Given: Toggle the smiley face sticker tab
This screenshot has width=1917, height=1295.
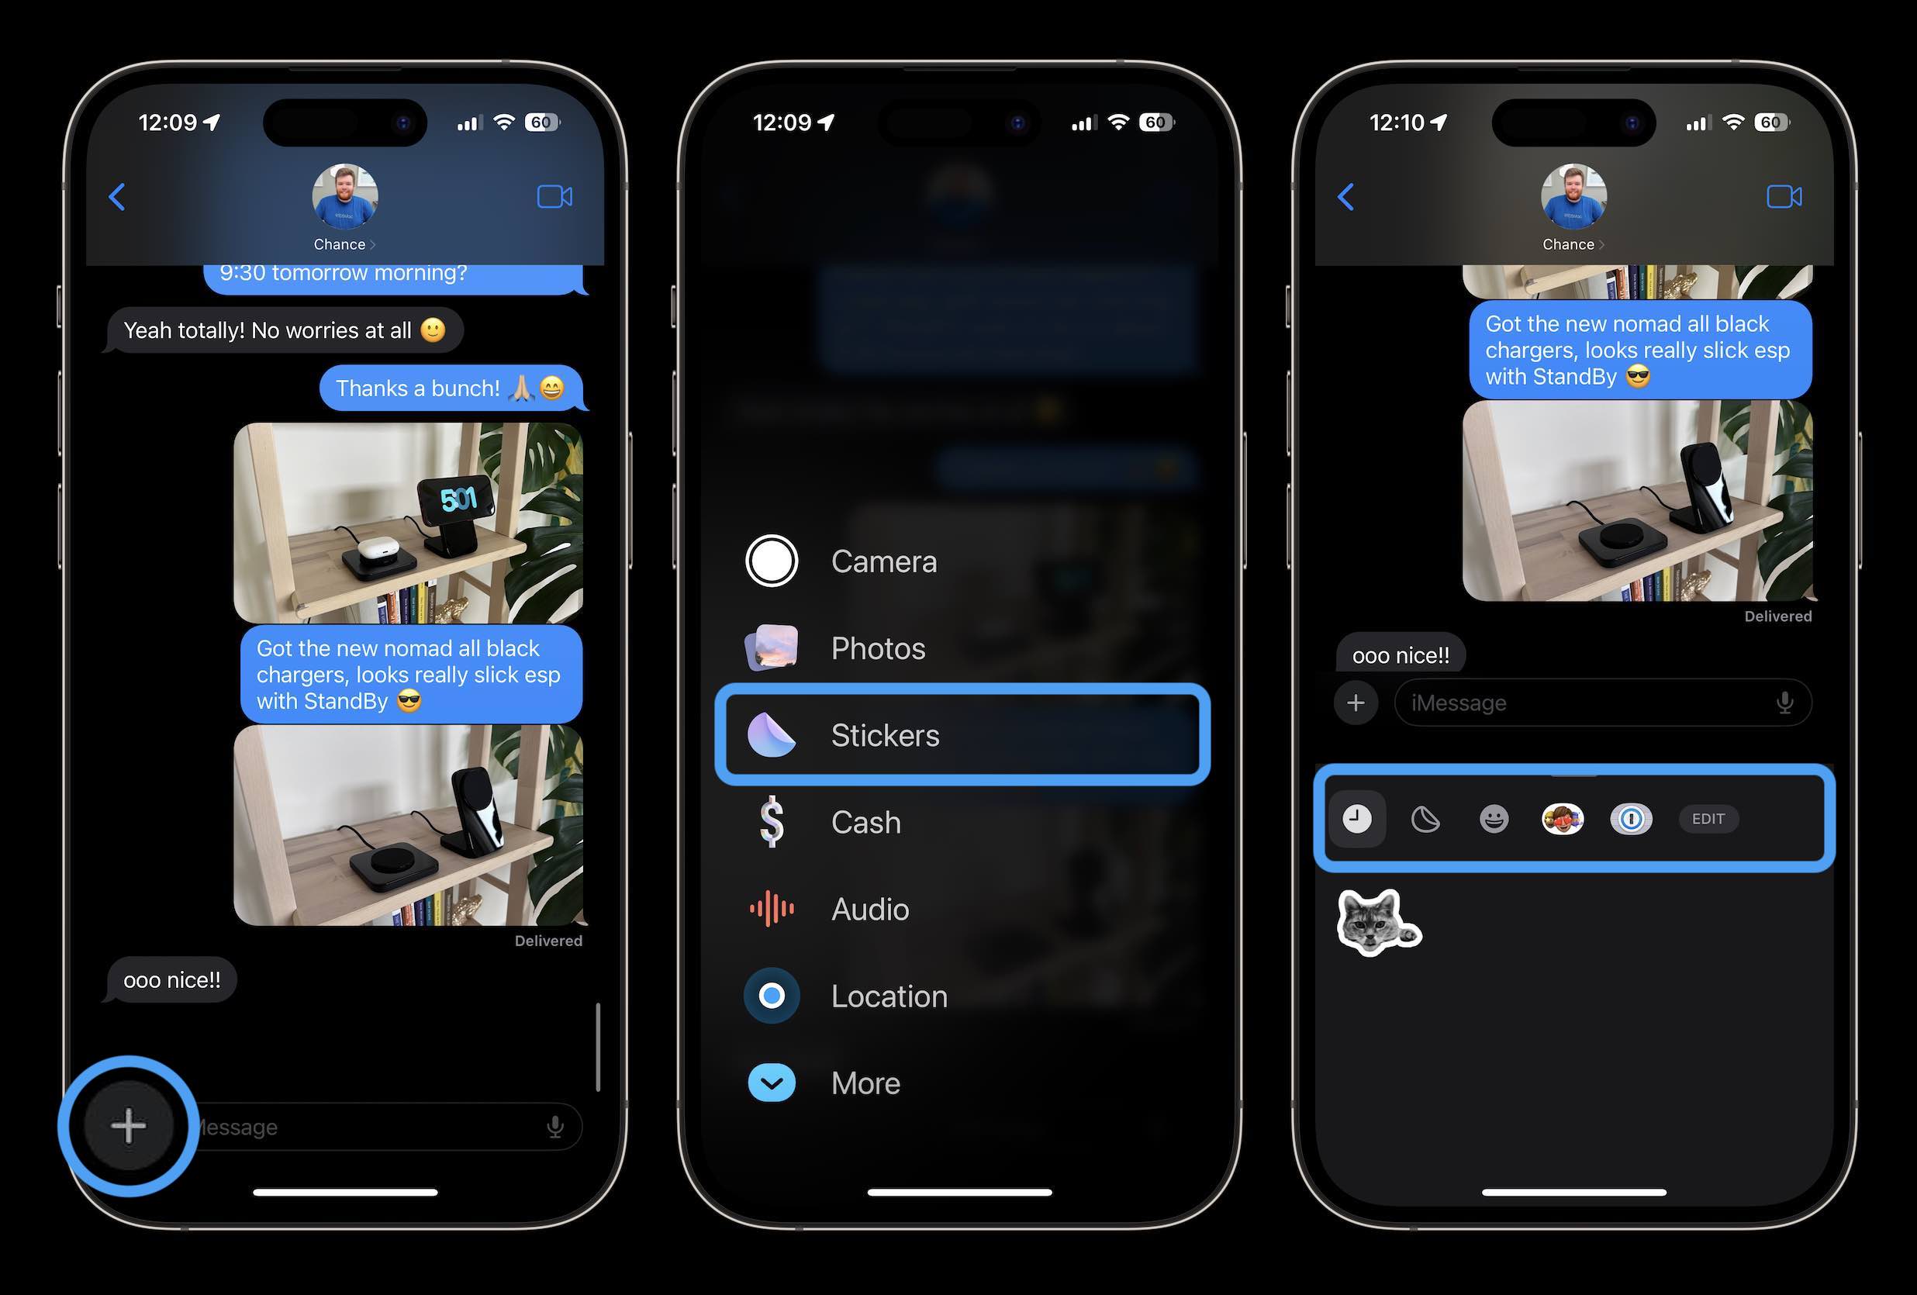Looking at the screenshot, I should pos(1492,818).
